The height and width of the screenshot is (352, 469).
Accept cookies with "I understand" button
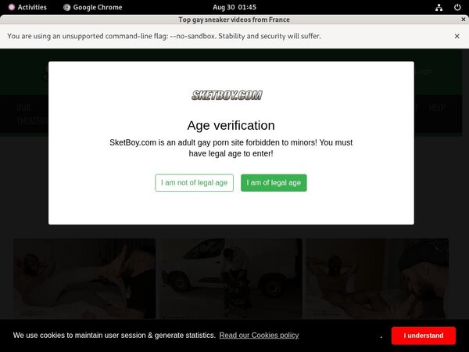point(424,336)
